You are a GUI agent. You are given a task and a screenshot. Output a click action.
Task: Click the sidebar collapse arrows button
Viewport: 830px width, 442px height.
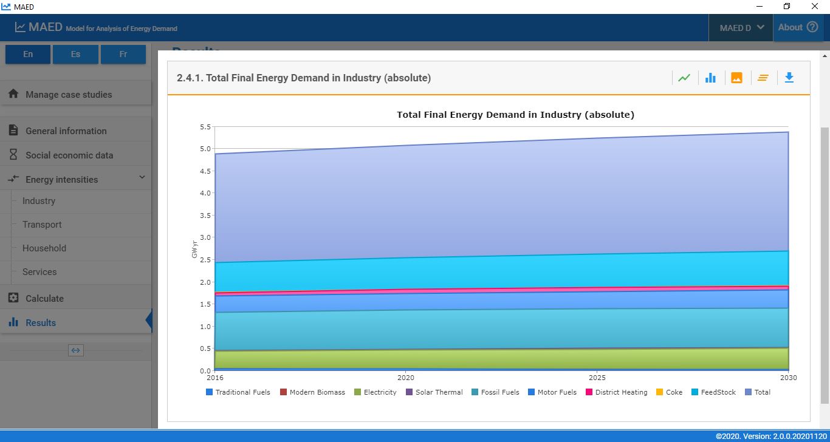[x=75, y=350]
